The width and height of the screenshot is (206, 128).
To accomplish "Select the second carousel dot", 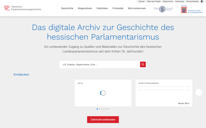I will point(100,109).
